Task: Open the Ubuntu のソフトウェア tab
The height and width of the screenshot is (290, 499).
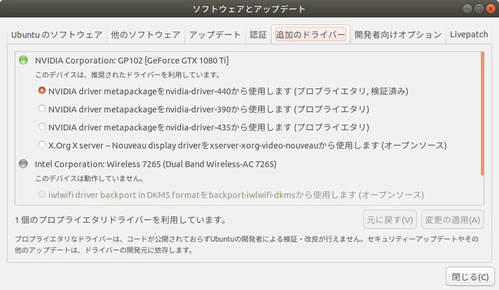Action: (57, 34)
